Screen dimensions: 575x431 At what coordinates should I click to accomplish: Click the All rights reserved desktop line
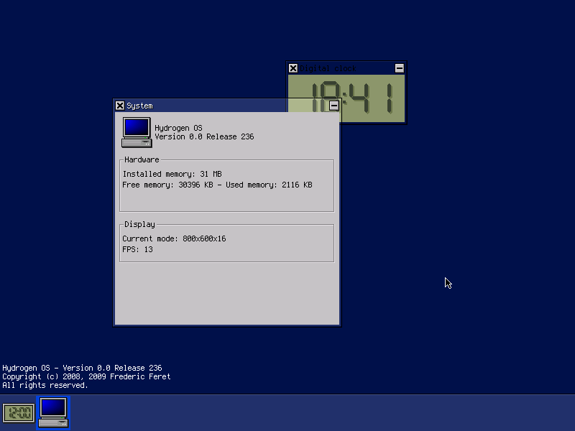click(45, 386)
